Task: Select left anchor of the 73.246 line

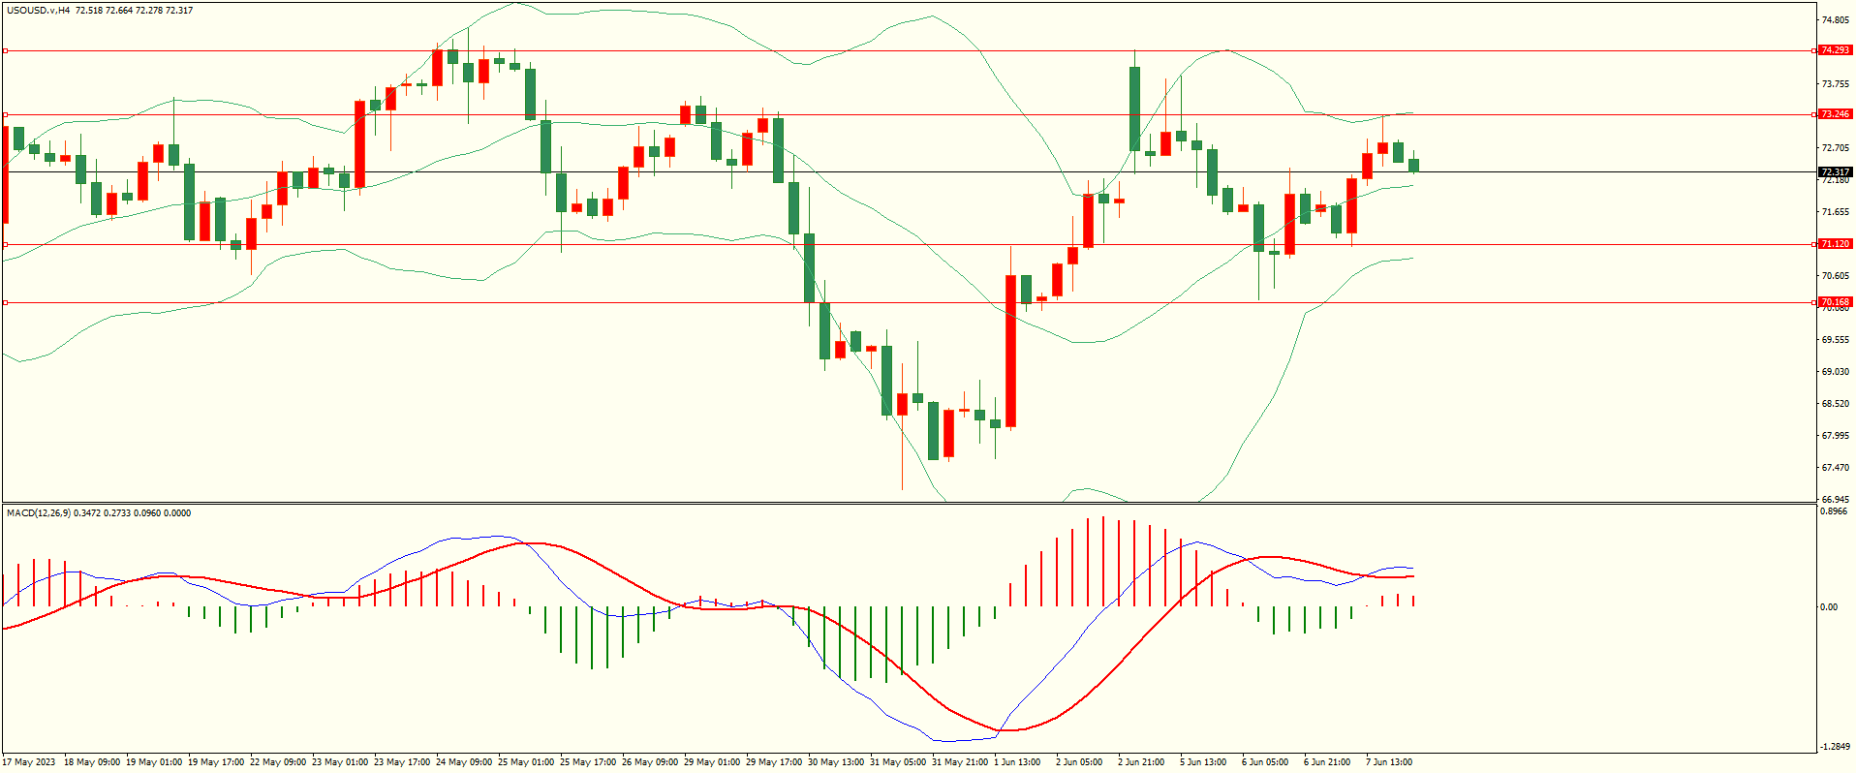Action: (5, 114)
